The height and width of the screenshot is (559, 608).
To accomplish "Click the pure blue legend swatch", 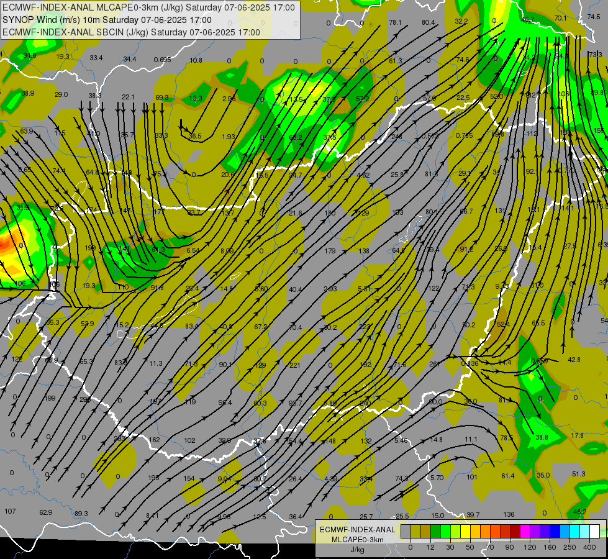I will [x=555, y=532].
